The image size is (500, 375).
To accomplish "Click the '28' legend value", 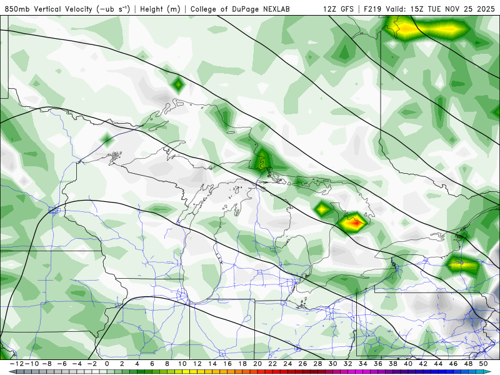I will [x=317, y=364].
